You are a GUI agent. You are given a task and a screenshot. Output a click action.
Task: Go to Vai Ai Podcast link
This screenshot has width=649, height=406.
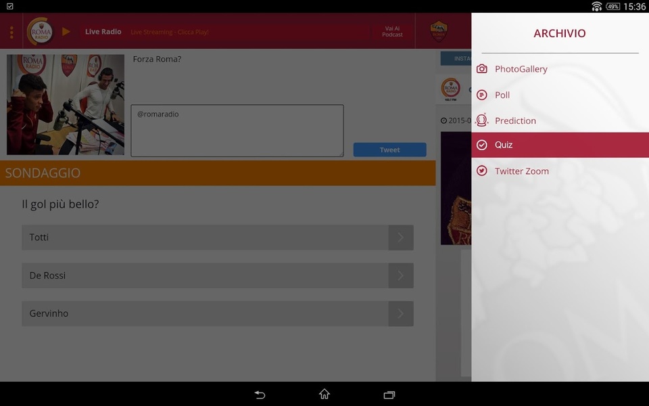(392, 32)
